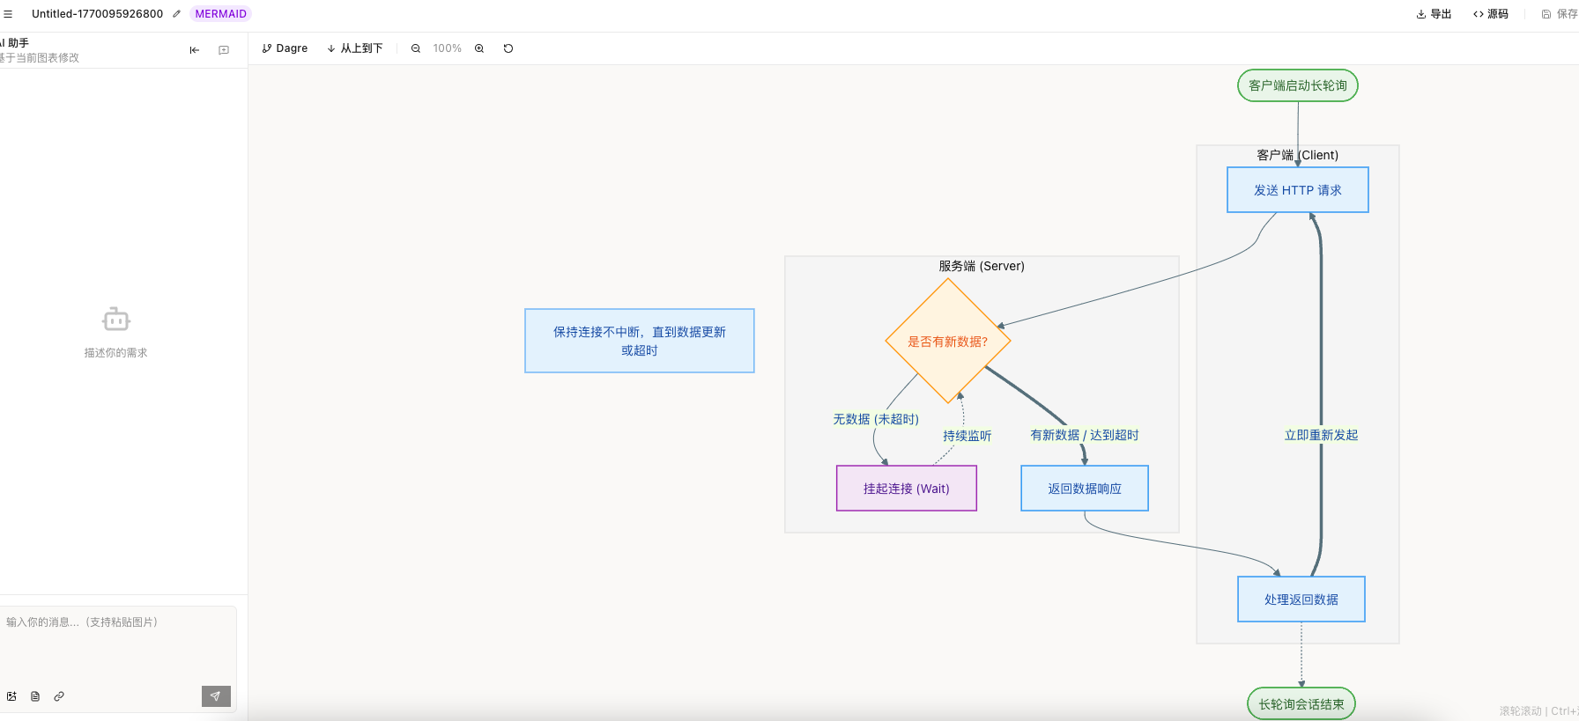Click the link icon in the chat box
Viewport: 1579px width, 721px height.
point(59,696)
